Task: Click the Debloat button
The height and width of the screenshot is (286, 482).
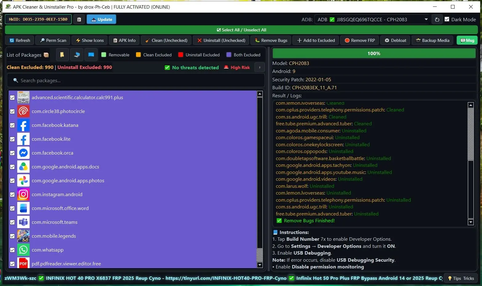Action: pyautogui.click(x=395, y=40)
